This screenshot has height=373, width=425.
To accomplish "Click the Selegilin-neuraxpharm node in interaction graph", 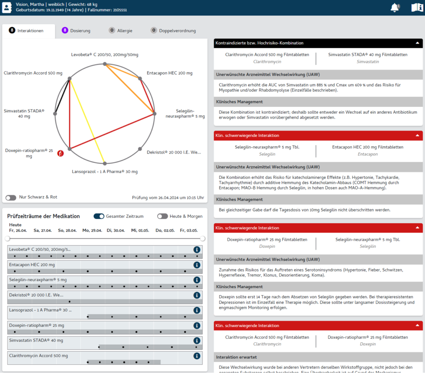I will pyautogui.click(x=154, y=113).
